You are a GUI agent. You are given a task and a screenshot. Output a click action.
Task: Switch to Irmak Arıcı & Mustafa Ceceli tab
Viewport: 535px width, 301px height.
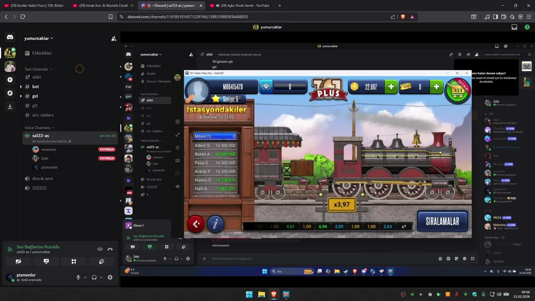pyautogui.click(x=103, y=5)
